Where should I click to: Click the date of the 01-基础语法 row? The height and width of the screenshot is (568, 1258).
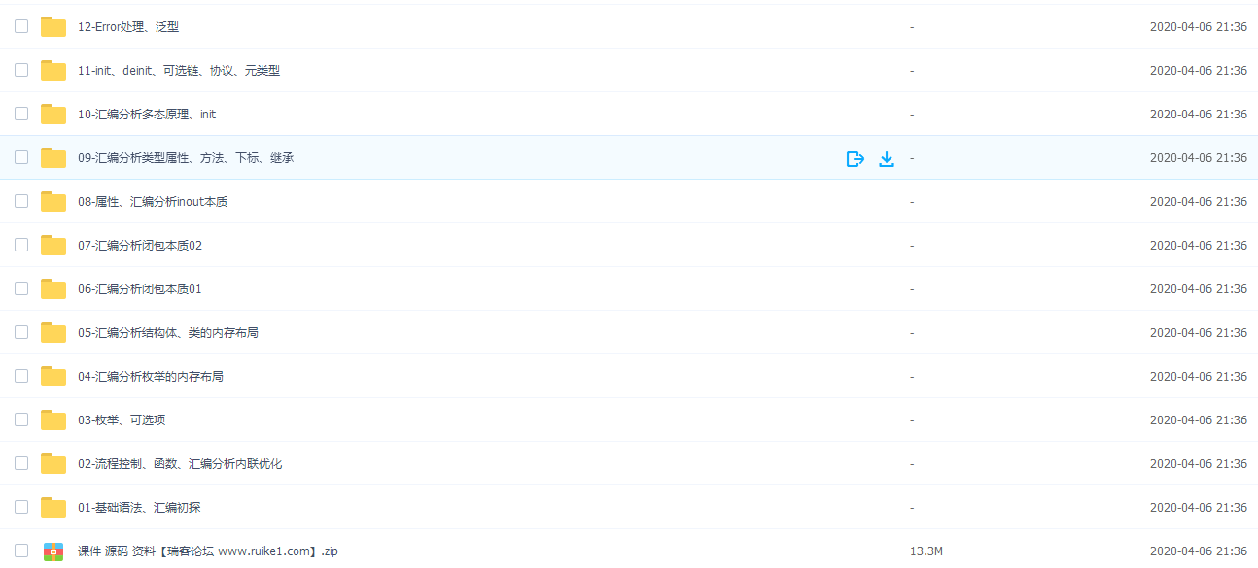coord(1199,508)
